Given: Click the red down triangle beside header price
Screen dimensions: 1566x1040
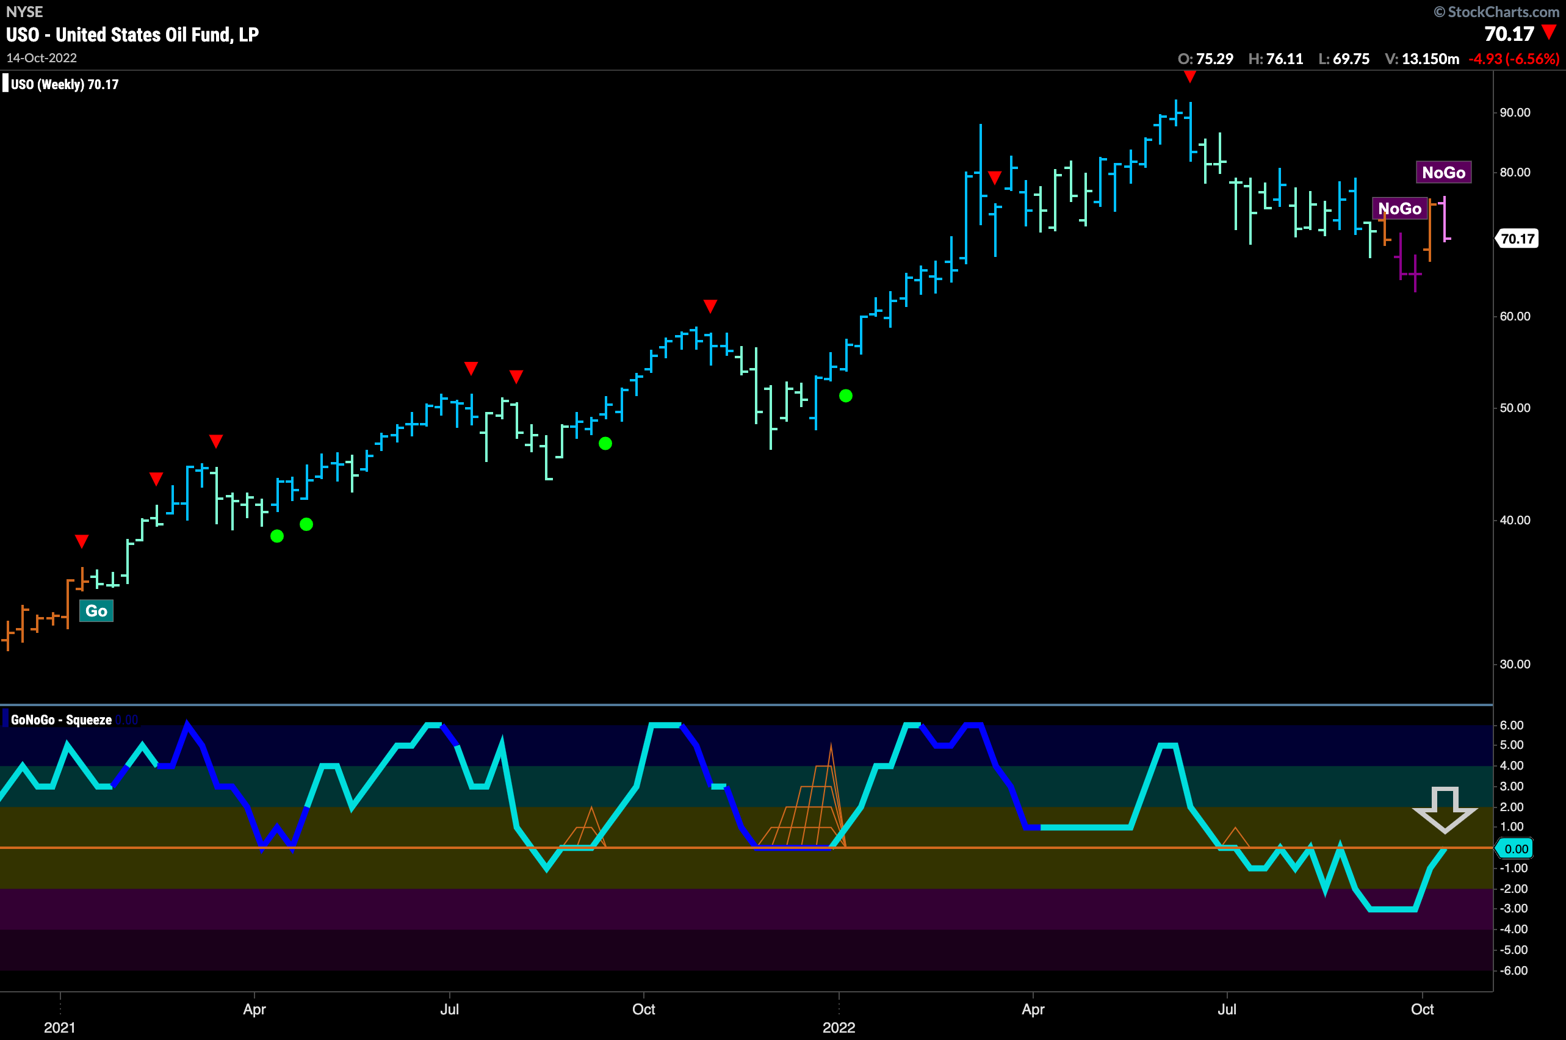Looking at the screenshot, I should pyautogui.click(x=1549, y=32).
